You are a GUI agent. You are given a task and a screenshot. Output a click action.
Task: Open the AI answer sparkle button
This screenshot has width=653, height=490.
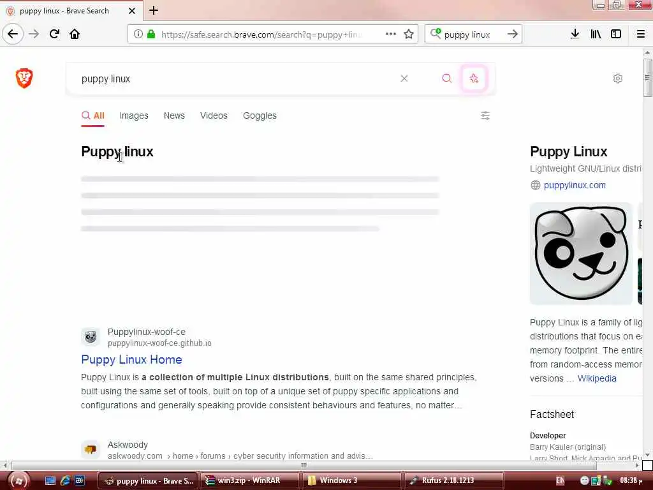click(474, 78)
